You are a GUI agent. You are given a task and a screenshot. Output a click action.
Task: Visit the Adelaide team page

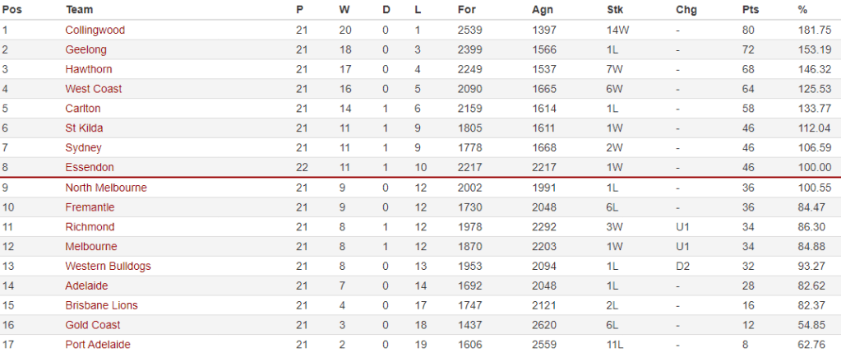(86, 286)
